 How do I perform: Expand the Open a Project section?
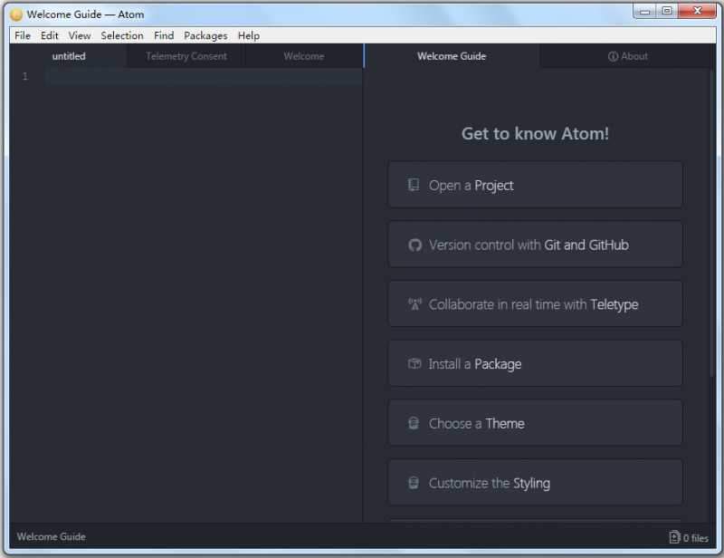pos(535,185)
